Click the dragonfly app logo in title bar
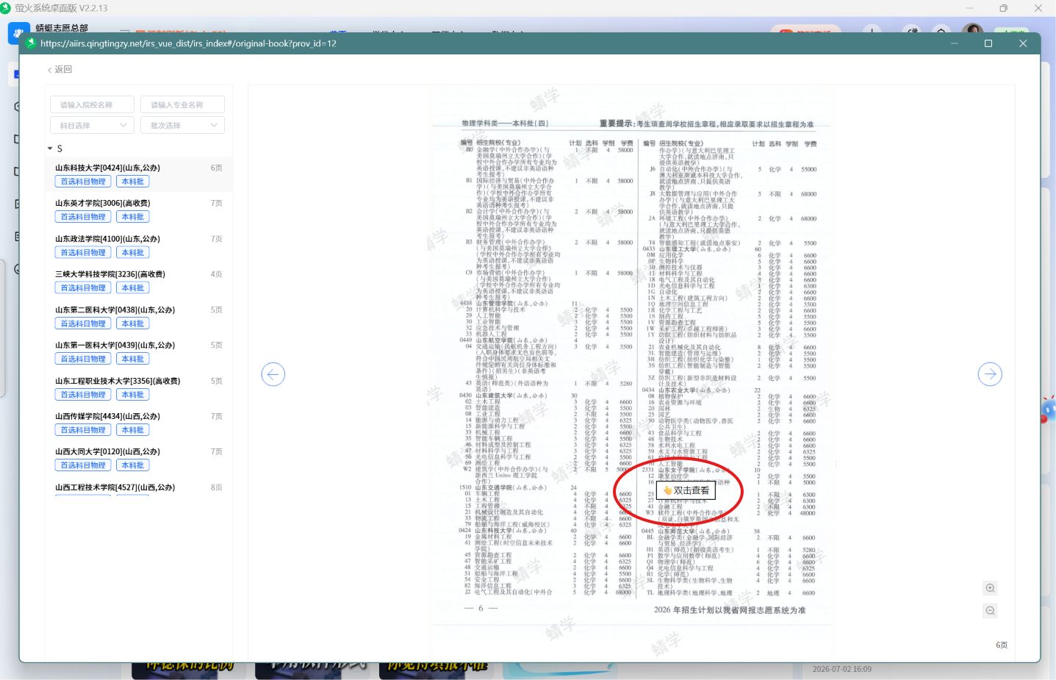 click(18, 33)
